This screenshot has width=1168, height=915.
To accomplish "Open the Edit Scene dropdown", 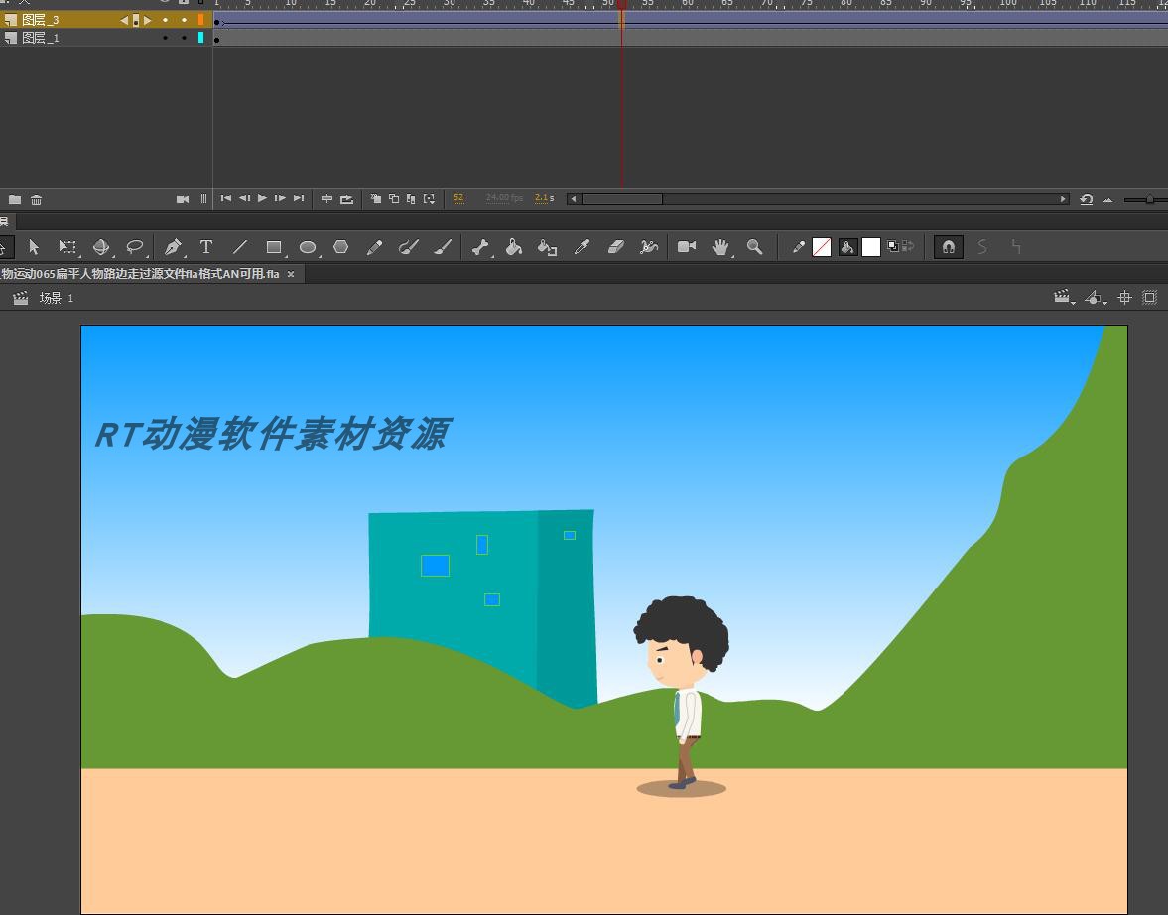I will [1064, 298].
